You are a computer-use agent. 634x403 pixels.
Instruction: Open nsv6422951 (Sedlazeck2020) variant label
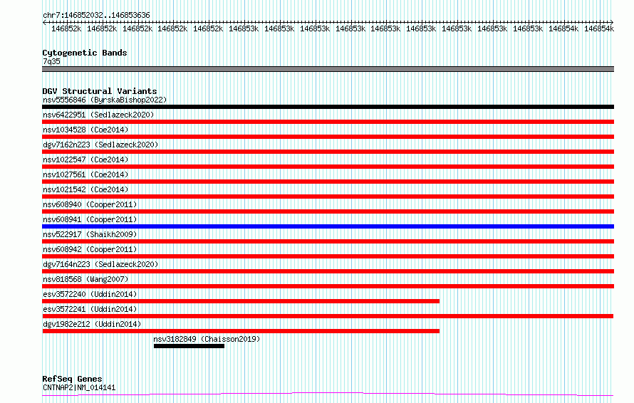(x=98, y=115)
